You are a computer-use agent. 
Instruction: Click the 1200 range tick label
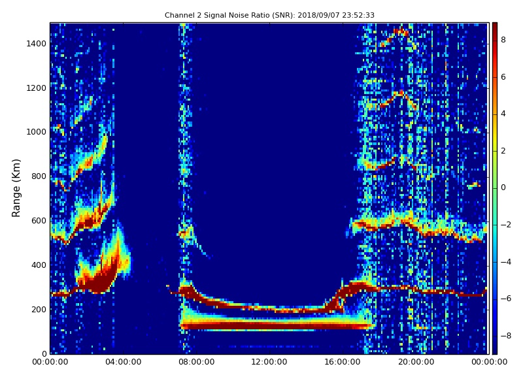tap(37, 88)
